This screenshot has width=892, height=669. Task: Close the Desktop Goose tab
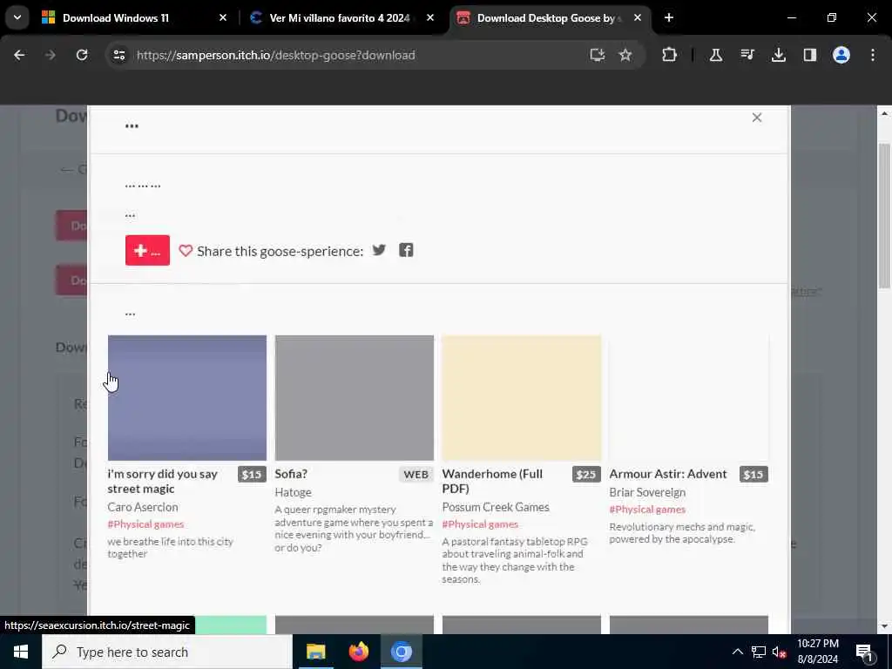tap(638, 18)
